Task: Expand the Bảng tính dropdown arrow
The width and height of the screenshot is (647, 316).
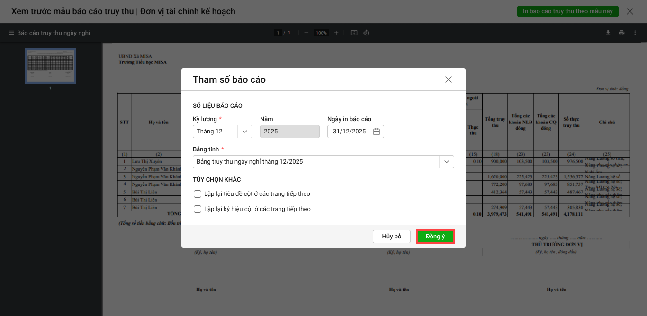Action: (446, 162)
